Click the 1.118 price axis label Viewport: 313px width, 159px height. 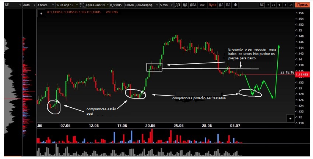coord(300,123)
